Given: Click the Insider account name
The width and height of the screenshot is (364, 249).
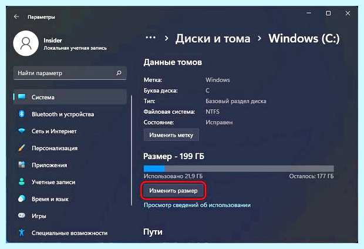Looking at the screenshot, I should pos(53,40).
